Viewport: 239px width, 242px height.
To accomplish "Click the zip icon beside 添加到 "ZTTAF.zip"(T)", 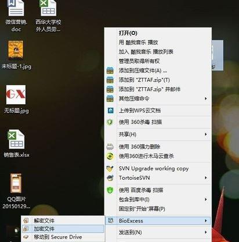I will tap(110, 80).
